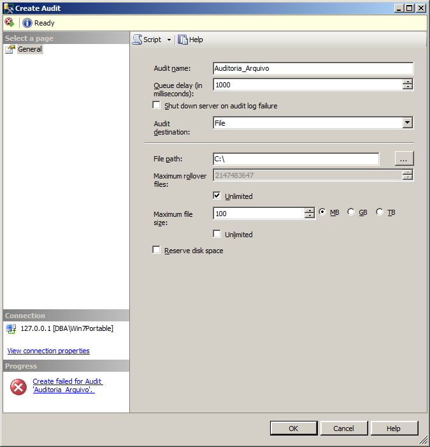Click the Queue delay input field
Screen dimensions: 430x447
click(308, 85)
